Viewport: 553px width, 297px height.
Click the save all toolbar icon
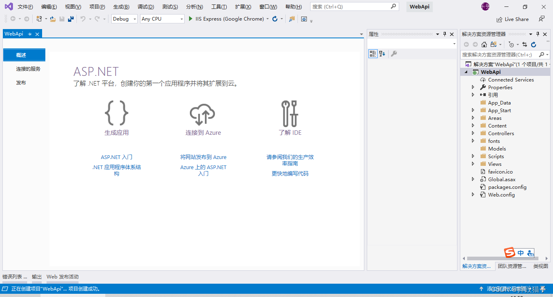pyautogui.click(x=71, y=19)
